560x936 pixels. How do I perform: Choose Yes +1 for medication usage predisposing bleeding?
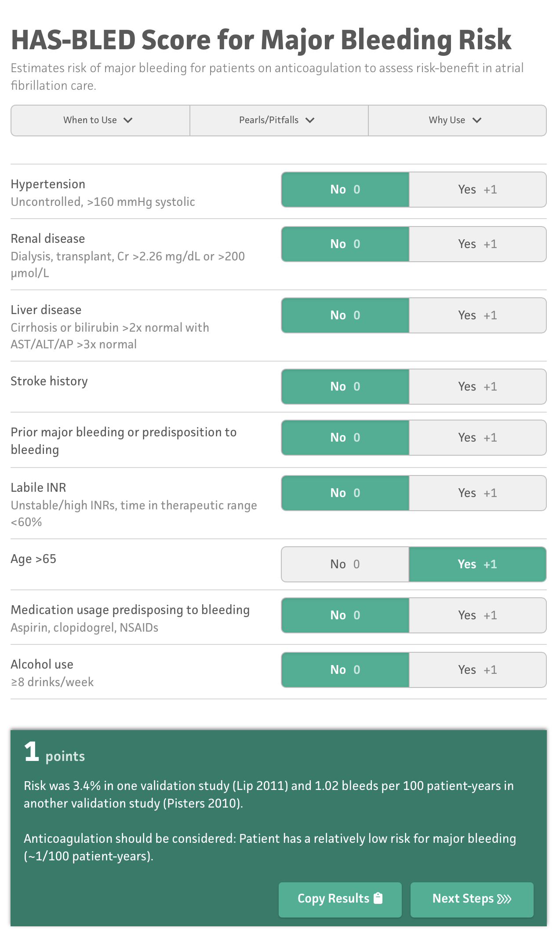(x=478, y=615)
